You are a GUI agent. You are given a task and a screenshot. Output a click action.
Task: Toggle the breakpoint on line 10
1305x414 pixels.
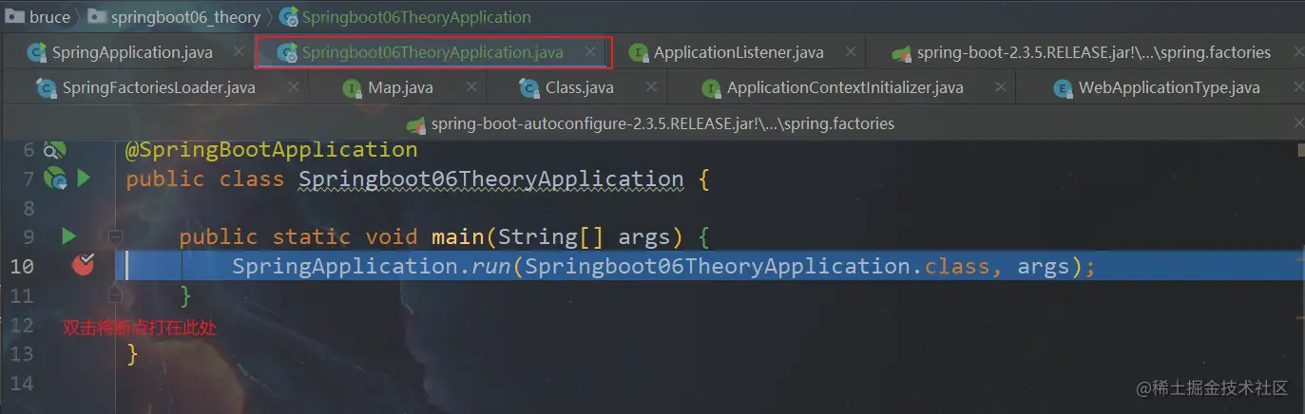[x=83, y=265]
